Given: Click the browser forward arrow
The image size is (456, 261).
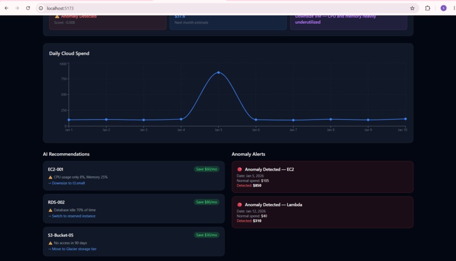Looking at the screenshot, I should [x=17, y=8].
